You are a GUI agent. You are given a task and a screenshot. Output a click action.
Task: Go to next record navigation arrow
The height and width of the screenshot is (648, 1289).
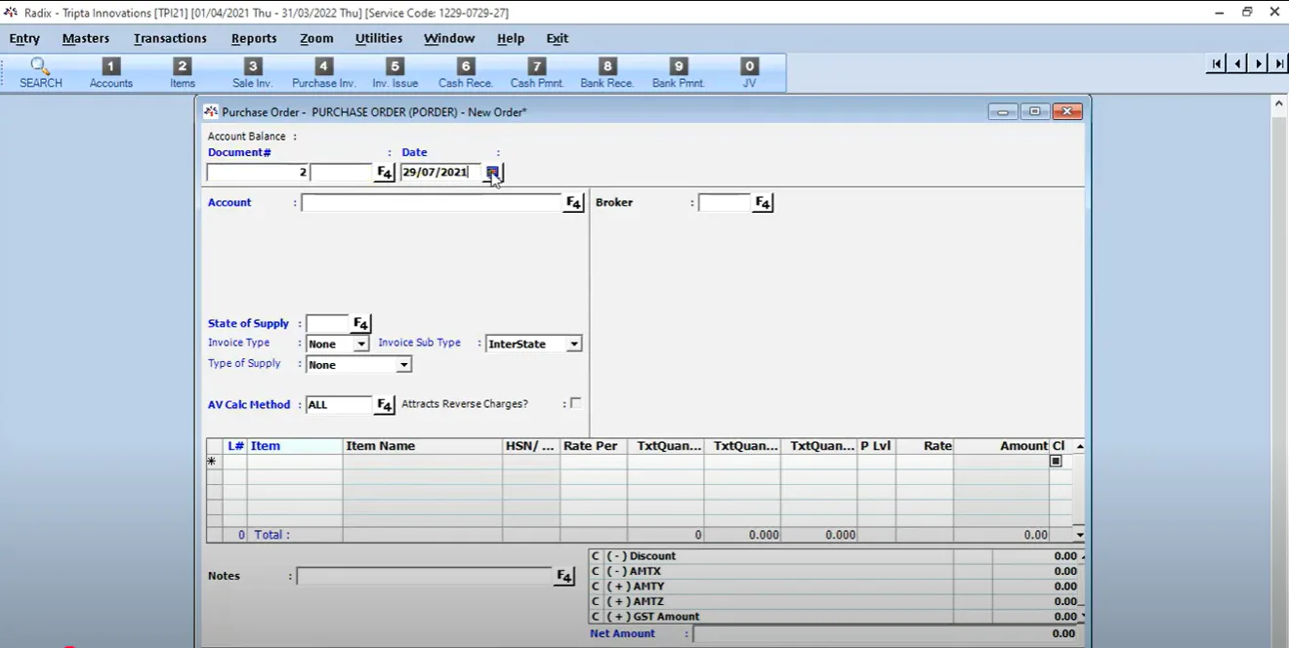click(x=1259, y=64)
